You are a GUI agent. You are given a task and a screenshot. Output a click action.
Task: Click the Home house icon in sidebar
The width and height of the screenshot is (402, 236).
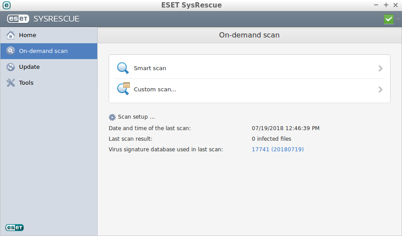coord(11,35)
